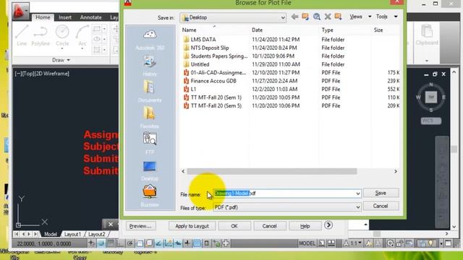Toggle Grid Display in status bar

[111, 243]
